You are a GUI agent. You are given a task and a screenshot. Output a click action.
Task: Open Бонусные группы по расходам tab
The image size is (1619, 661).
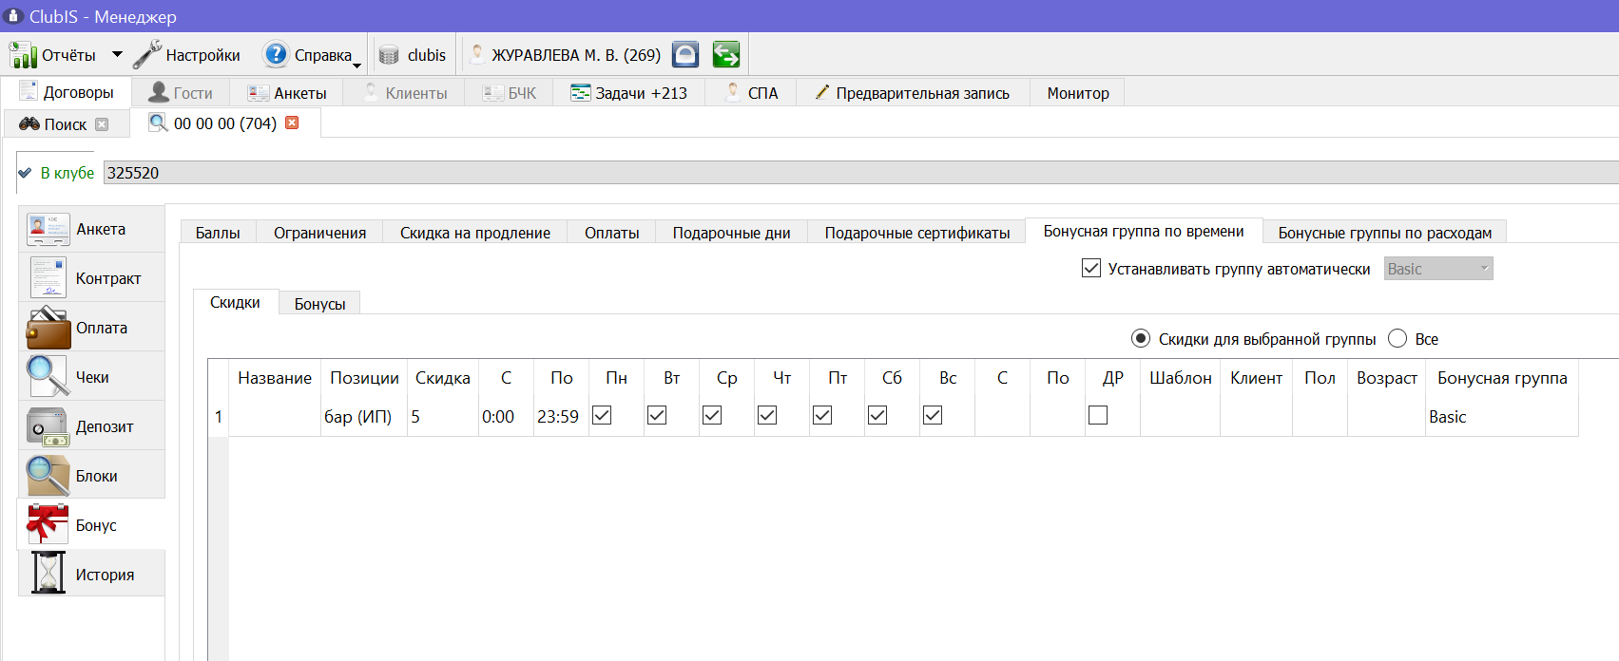[1384, 233]
